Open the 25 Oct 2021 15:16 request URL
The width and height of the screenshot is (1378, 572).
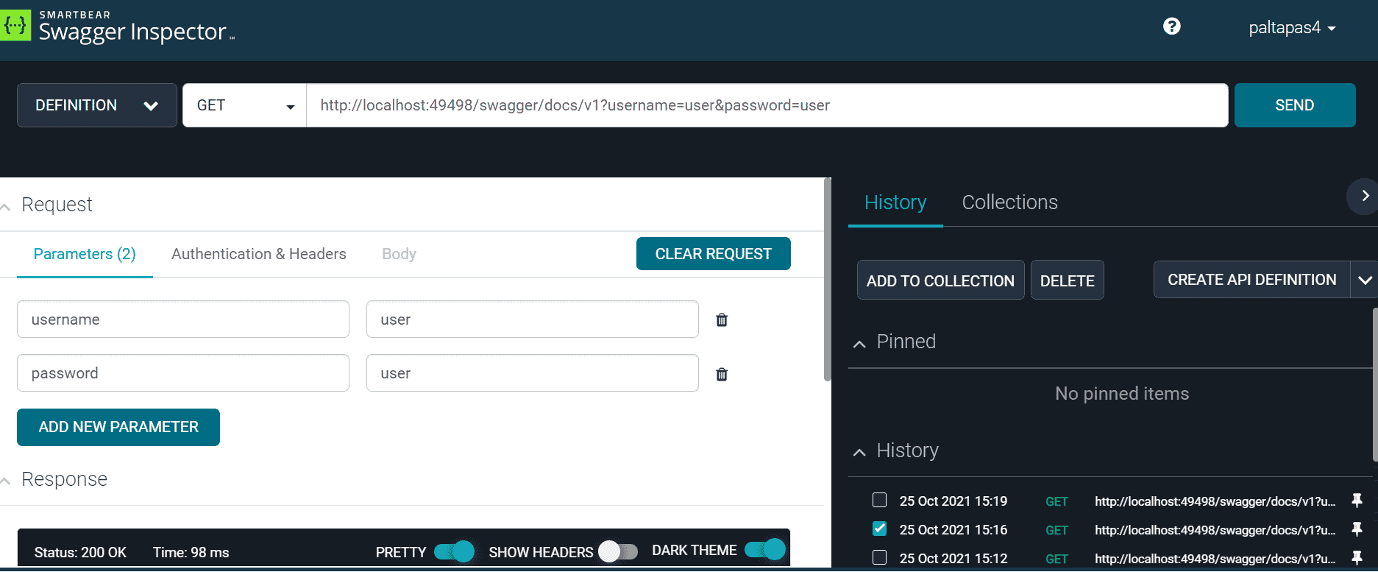(1215, 530)
